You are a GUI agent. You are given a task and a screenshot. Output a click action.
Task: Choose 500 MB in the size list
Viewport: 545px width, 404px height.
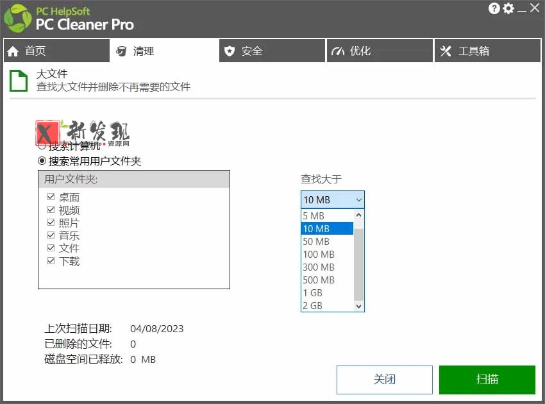tap(327, 280)
